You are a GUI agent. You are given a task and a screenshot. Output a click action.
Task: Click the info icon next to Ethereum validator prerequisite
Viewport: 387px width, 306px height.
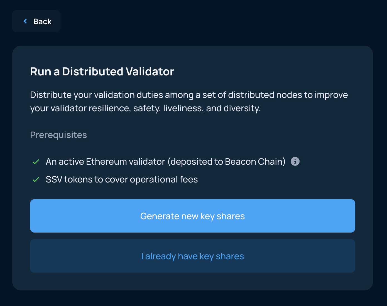point(295,161)
